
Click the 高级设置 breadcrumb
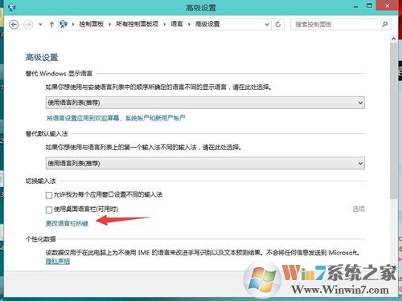click(x=207, y=24)
